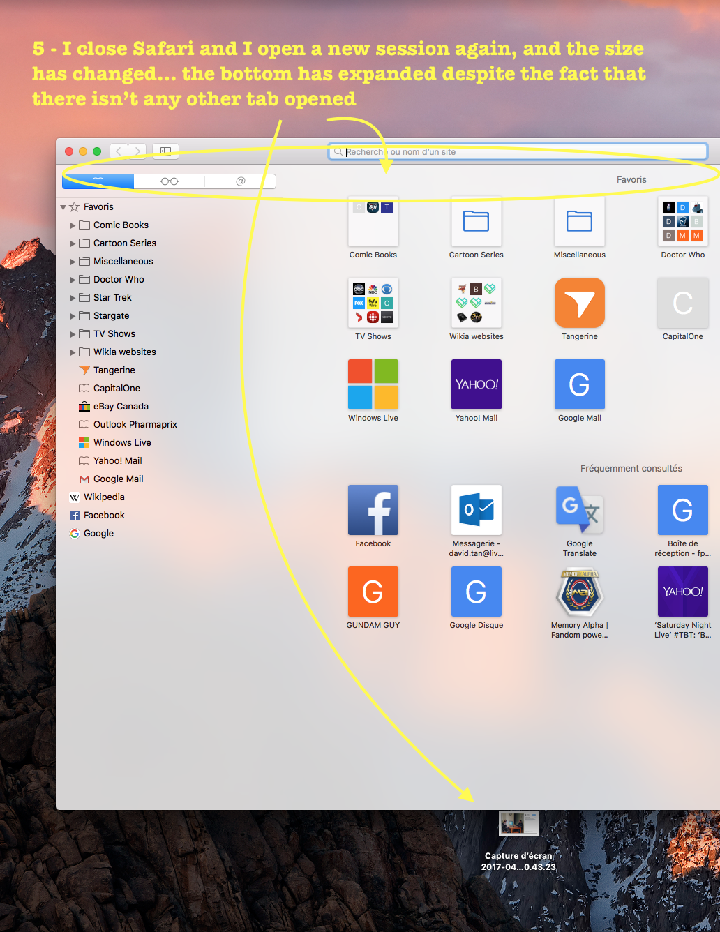
Task: Open the Saturday Night Live Yahoo tile
Action: pos(683,592)
